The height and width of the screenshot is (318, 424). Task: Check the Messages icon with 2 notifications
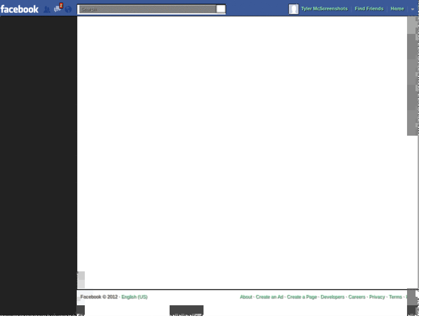pos(57,9)
